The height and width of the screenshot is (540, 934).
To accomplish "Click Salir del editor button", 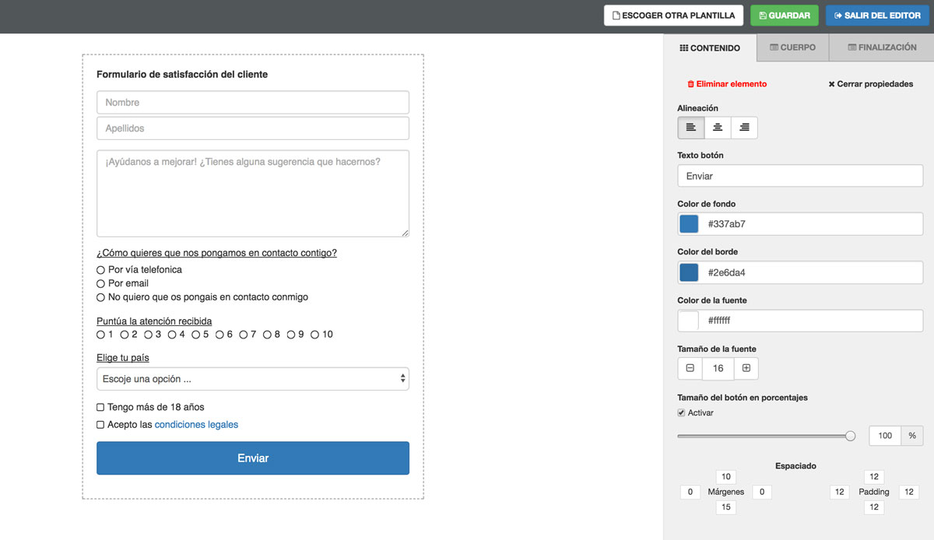I will click(x=877, y=16).
